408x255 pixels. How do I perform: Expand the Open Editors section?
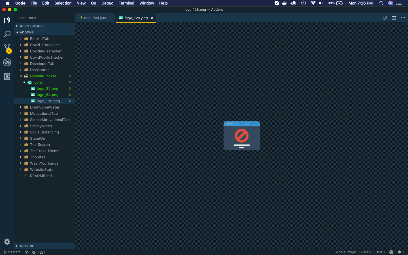point(44,26)
